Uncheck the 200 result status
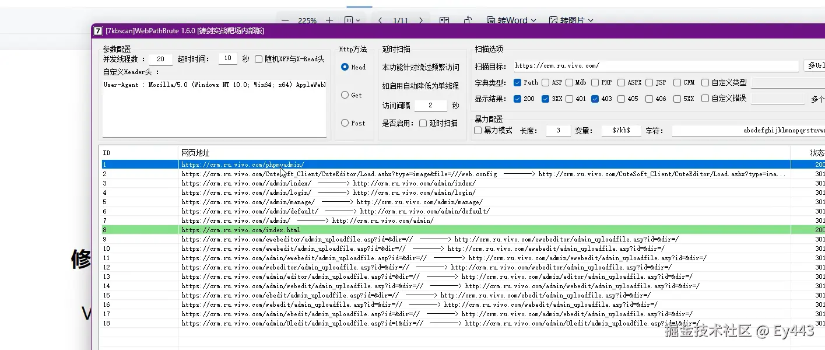 pyautogui.click(x=518, y=99)
